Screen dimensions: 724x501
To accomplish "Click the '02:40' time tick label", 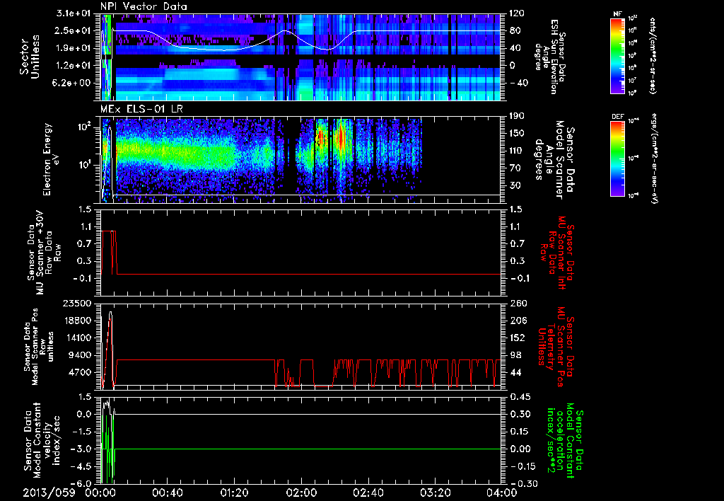I will click(x=368, y=493).
